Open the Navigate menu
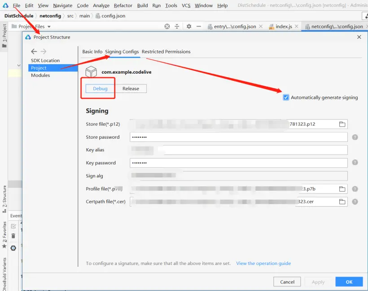 pos(63,5)
